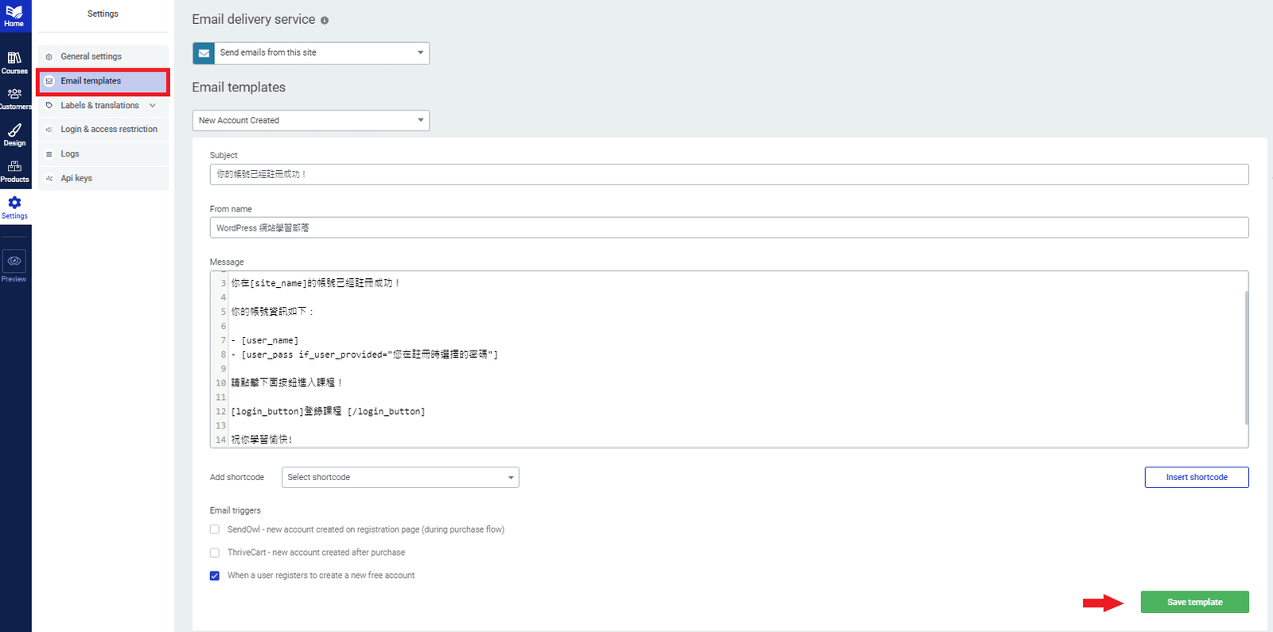Click the message editor vertical scrollbar
Screen dimensions: 1273x632
pyautogui.click(x=1246, y=358)
